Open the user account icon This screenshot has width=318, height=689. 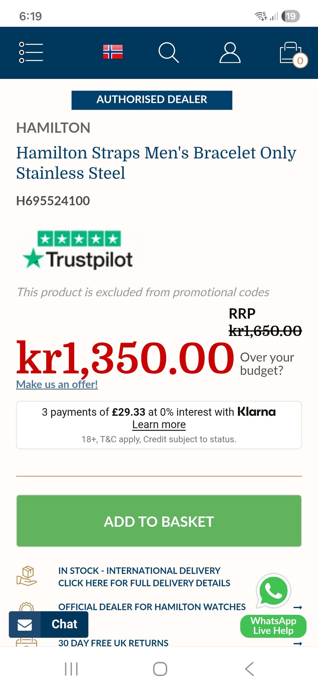(x=230, y=52)
